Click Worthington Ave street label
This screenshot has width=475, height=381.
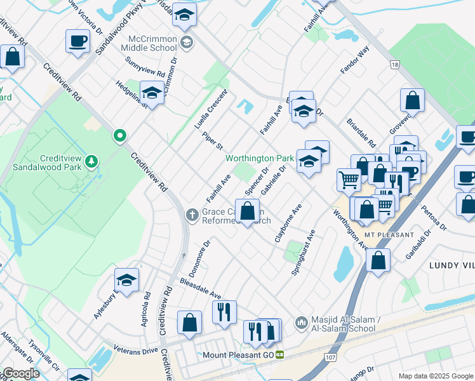point(351,230)
